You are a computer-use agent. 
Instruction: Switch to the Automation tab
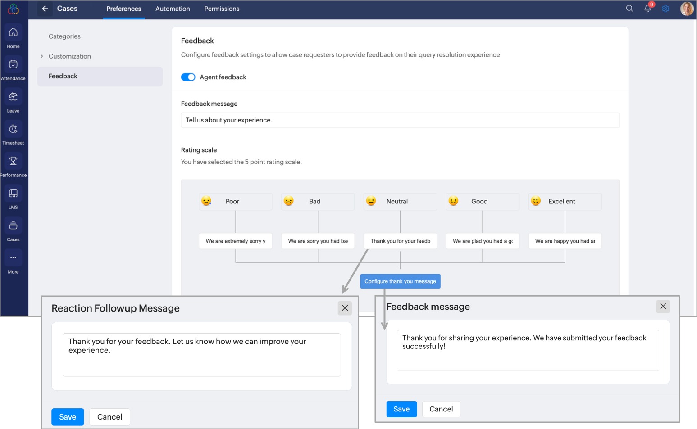(x=173, y=9)
